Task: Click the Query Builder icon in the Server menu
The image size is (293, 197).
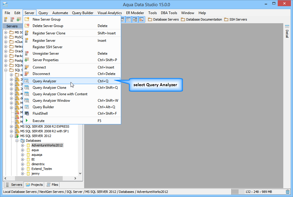Action: pyautogui.click(x=27, y=107)
